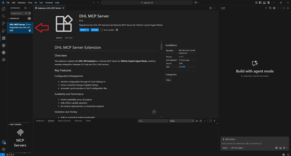
Task: Open the Python view in activity bar
Action: click(3, 53)
